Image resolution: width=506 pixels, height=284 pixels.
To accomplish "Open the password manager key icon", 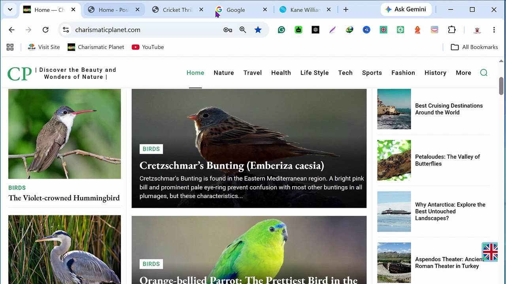I will point(228,30).
